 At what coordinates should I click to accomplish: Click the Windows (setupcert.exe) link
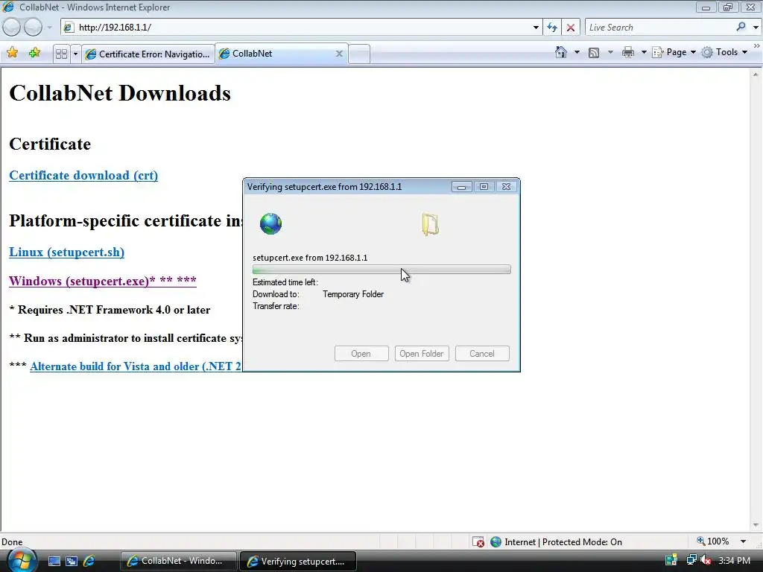pyautogui.click(x=103, y=281)
